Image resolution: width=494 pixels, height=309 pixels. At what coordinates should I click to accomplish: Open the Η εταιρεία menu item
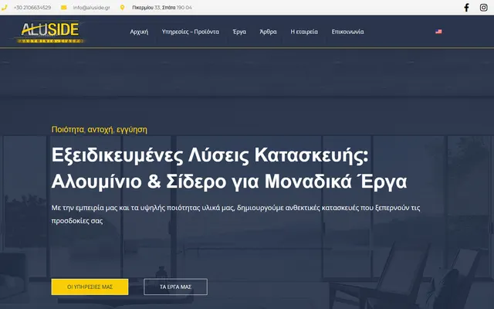tap(304, 32)
